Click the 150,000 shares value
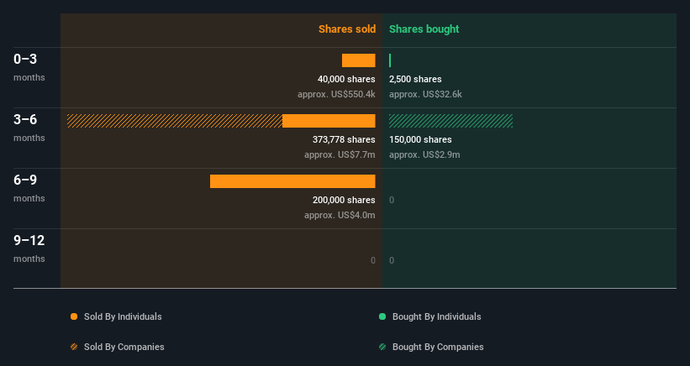Image resolution: width=690 pixels, height=366 pixels. 420,139
